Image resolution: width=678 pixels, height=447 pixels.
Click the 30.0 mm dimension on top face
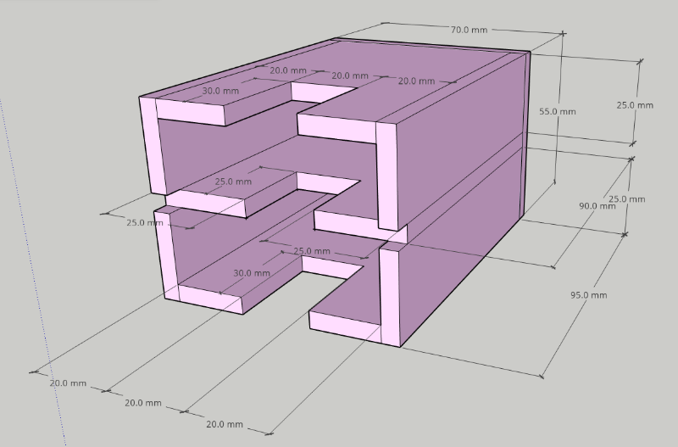(220, 91)
